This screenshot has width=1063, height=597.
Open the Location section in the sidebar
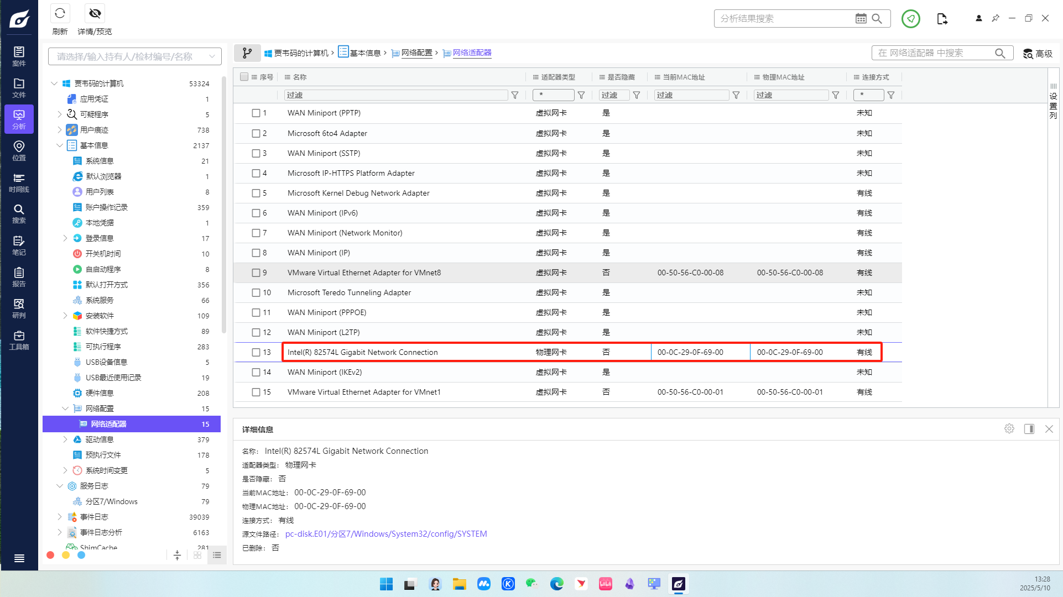click(19, 150)
